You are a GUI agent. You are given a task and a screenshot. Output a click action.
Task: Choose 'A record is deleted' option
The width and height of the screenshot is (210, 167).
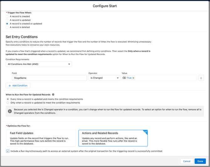[8, 27]
